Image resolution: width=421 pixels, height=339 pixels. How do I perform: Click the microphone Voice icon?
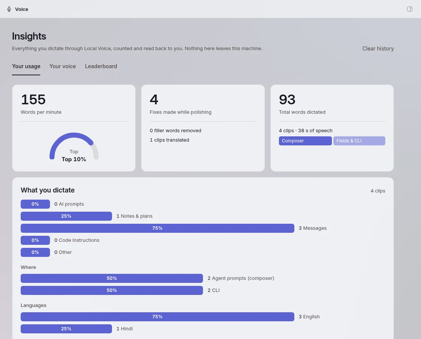pyautogui.click(x=9, y=9)
